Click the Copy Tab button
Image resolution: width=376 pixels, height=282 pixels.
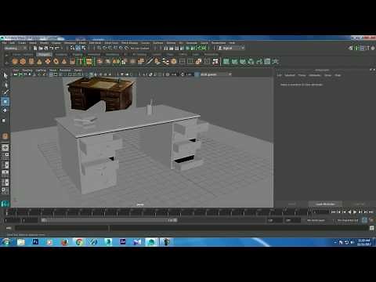point(359,204)
